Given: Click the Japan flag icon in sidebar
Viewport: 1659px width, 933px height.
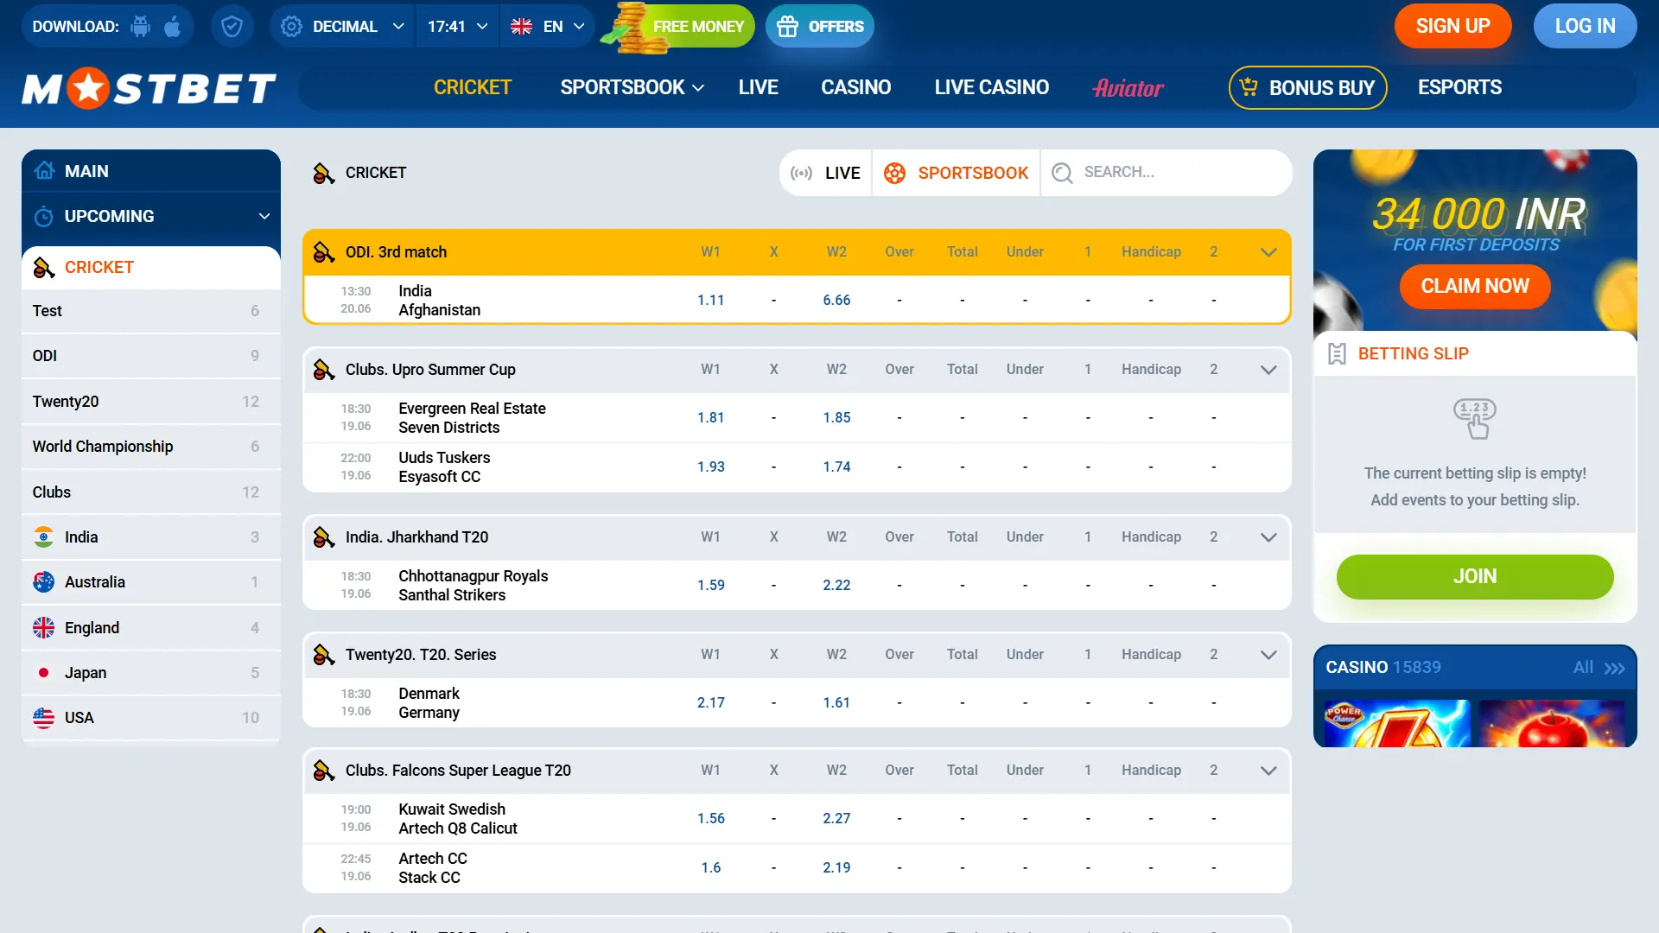Looking at the screenshot, I should [x=43, y=672].
